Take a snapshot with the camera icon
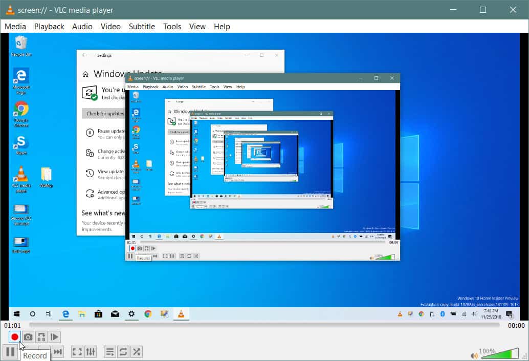 28,337
